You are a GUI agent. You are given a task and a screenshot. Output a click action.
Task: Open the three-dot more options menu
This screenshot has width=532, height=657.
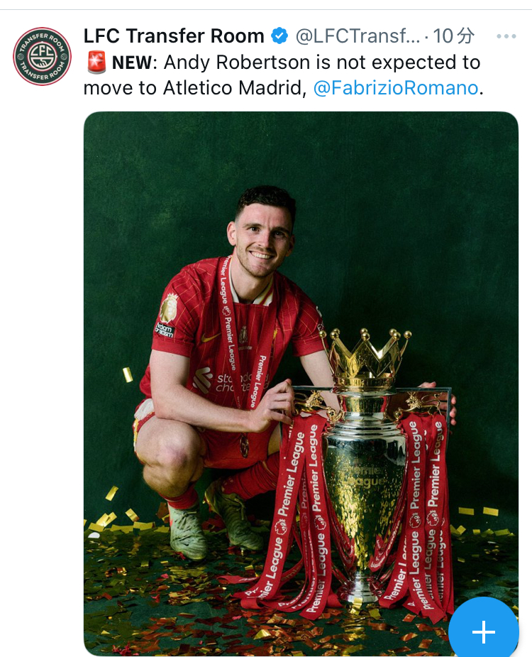(506, 36)
